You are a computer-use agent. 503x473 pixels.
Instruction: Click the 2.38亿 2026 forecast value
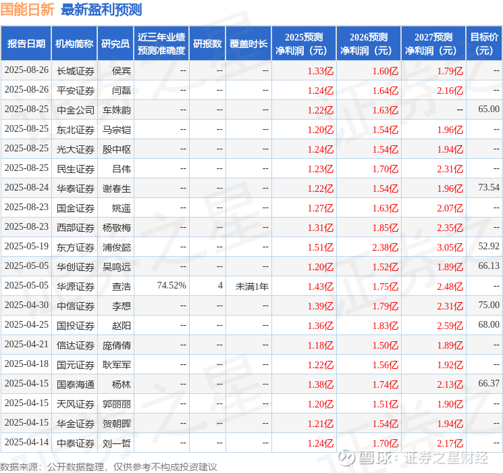[x=386, y=247]
